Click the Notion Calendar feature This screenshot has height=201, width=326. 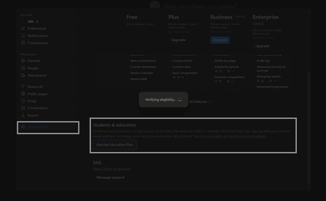(142, 73)
